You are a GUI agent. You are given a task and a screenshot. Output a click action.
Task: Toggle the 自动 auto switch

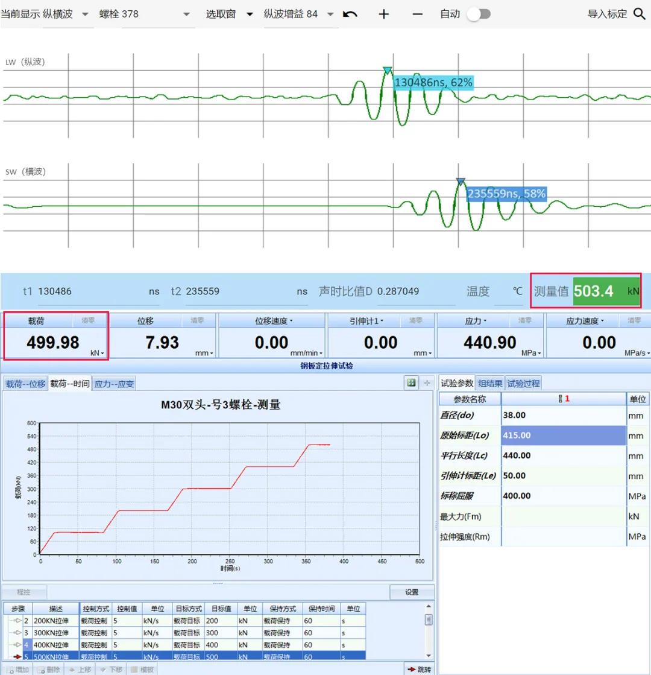(478, 14)
